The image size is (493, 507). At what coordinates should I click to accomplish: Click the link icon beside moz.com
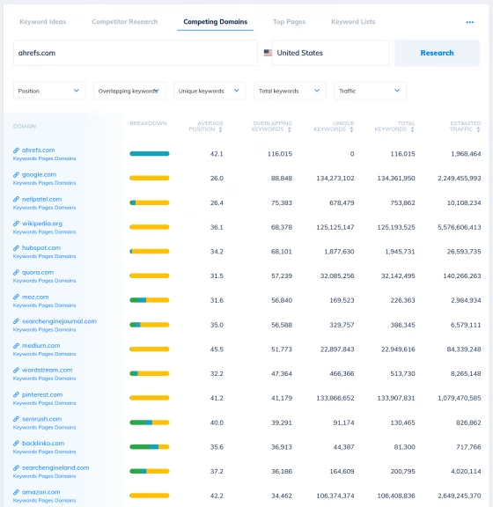(16, 297)
